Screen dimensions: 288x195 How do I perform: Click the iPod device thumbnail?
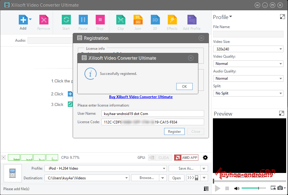[x=12, y=173]
